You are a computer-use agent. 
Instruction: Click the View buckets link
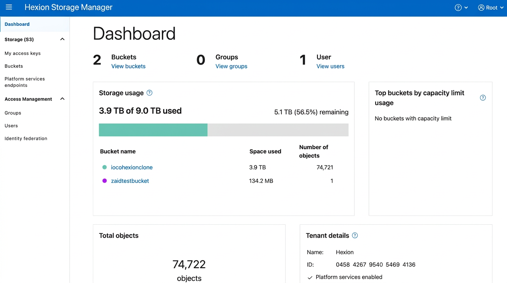128,66
